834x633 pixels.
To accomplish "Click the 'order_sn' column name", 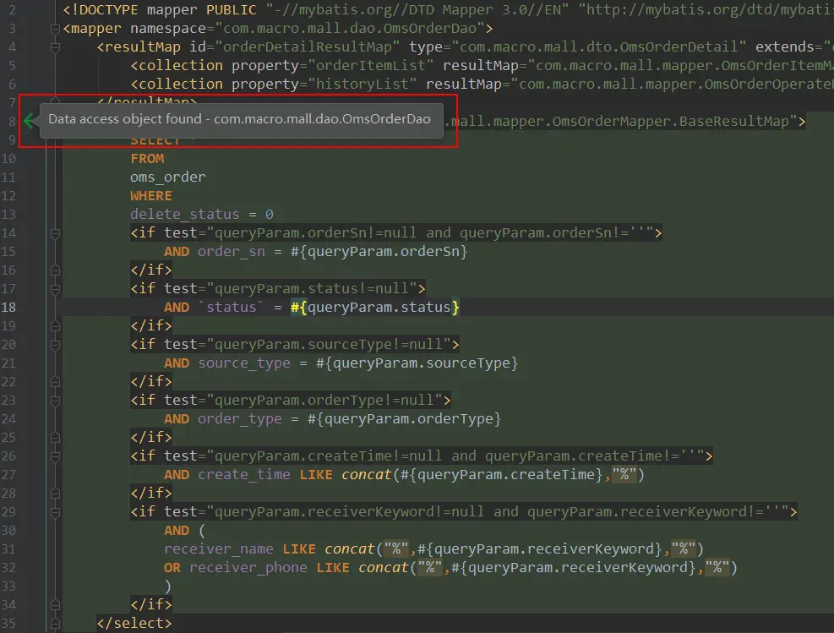I will pyautogui.click(x=232, y=252).
